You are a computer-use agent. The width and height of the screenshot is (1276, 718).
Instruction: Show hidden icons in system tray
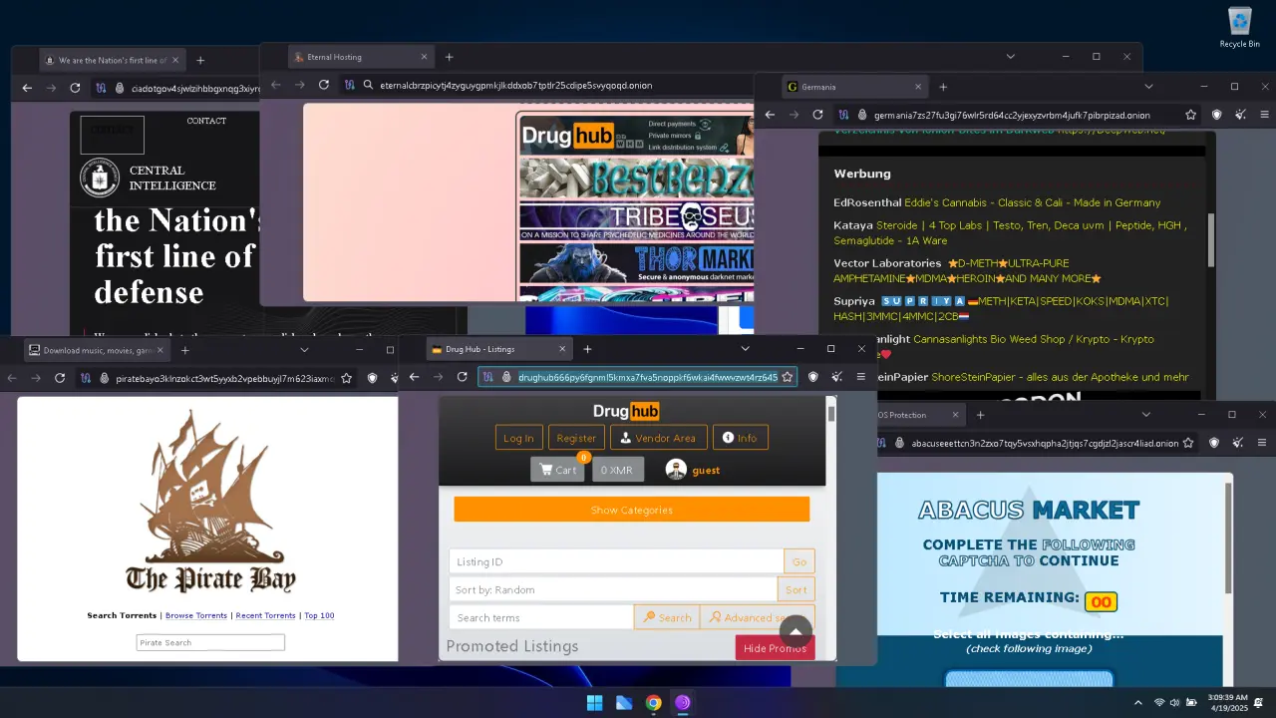[1138, 703]
